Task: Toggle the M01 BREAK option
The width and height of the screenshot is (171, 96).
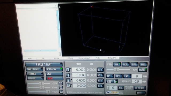Action: point(54,69)
